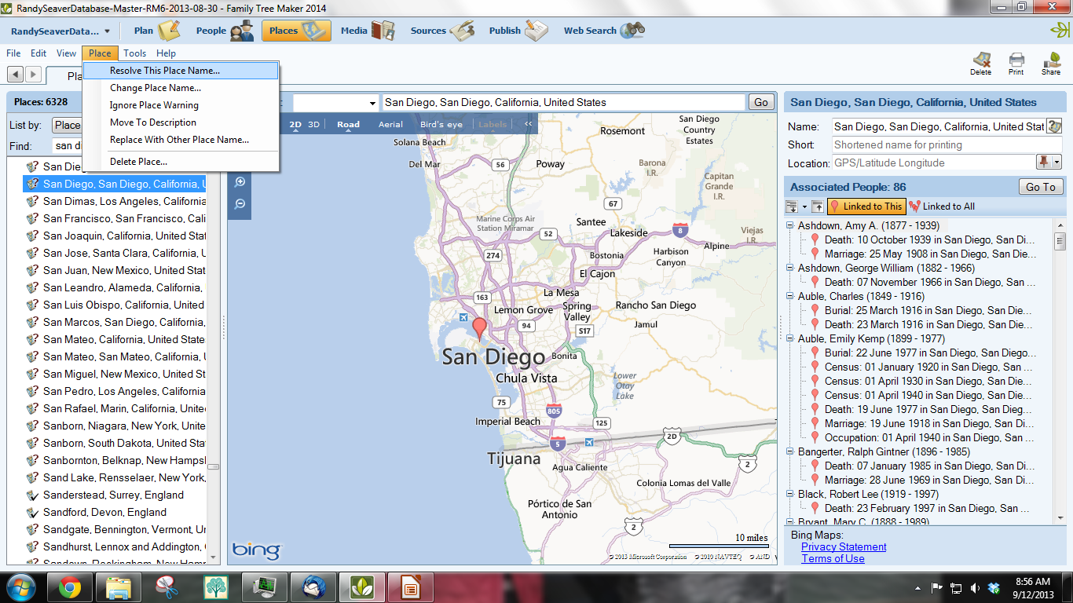The width and height of the screenshot is (1073, 603).
Task: Click the pushpin location icon
Action: (x=1044, y=163)
